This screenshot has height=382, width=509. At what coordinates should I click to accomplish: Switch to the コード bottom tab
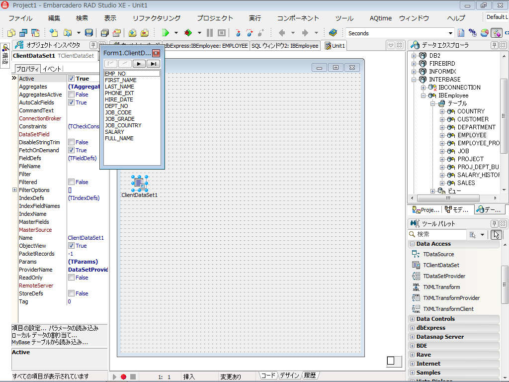pos(268,376)
